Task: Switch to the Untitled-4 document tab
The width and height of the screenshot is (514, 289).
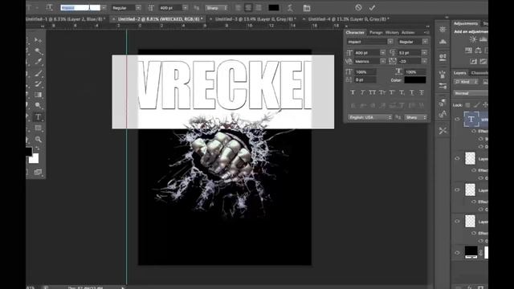Action: [349, 19]
